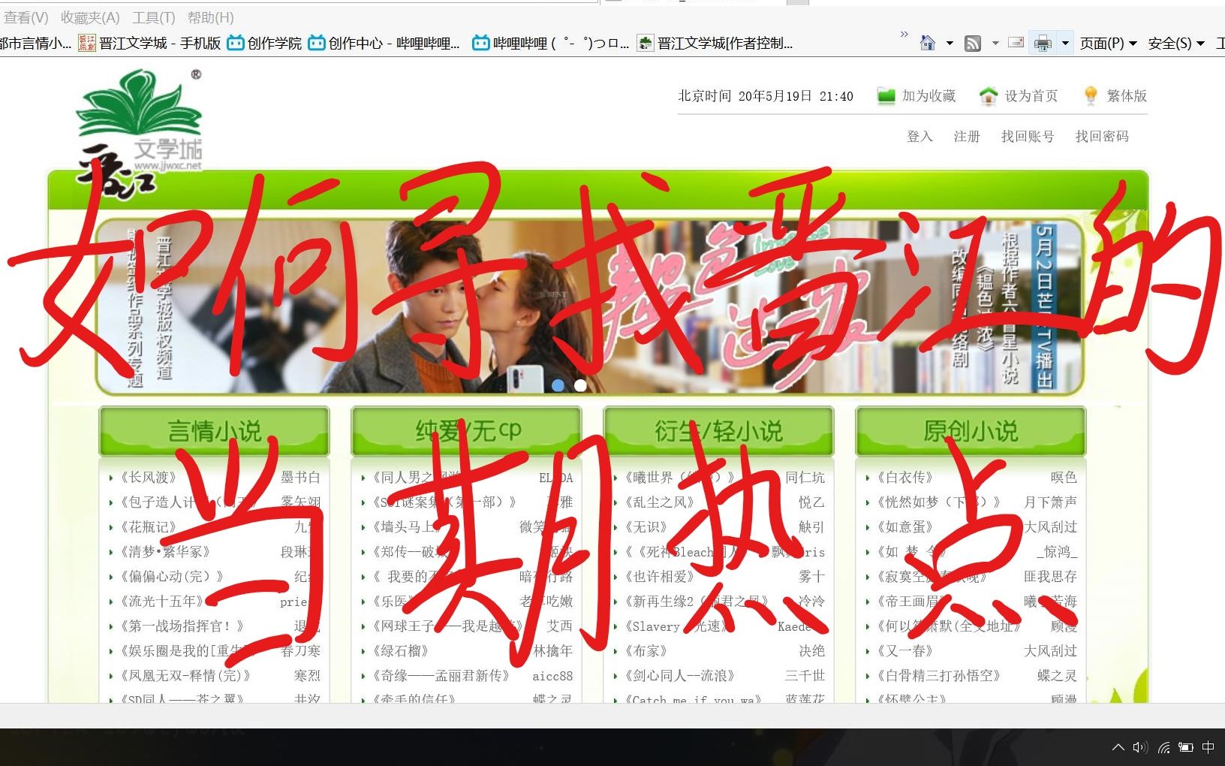Open the 纯爱/无CP category tab
The width and height of the screenshot is (1225, 766).
click(466, 431)
